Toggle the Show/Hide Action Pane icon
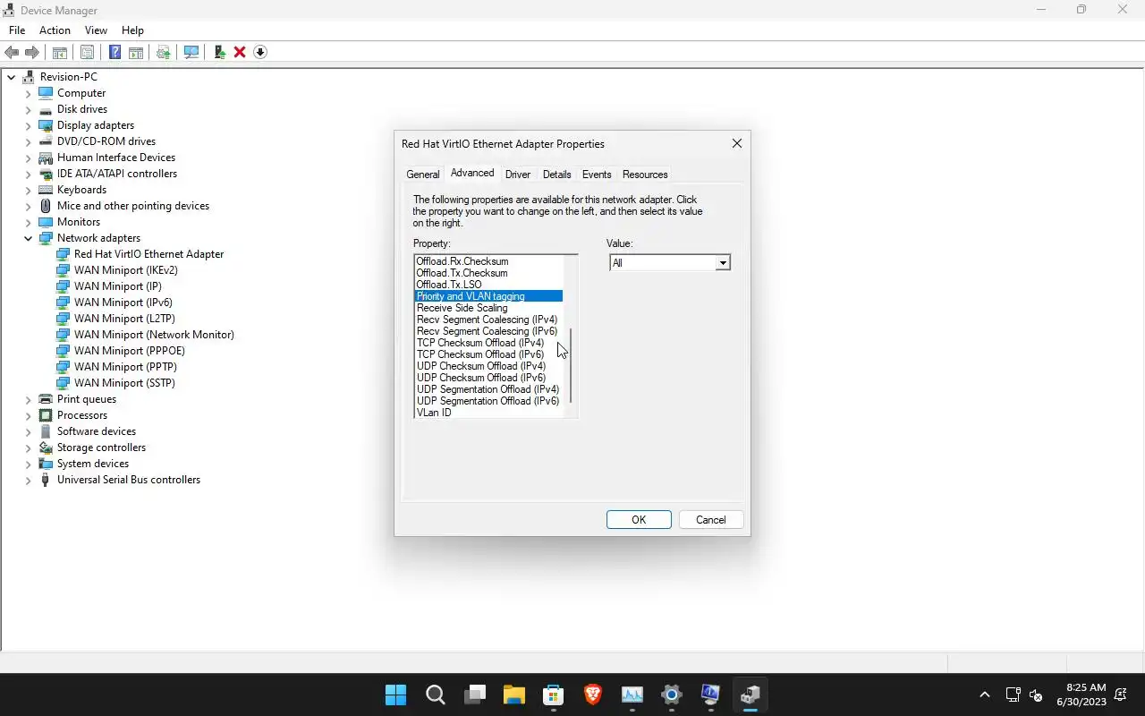 (135, 52)
